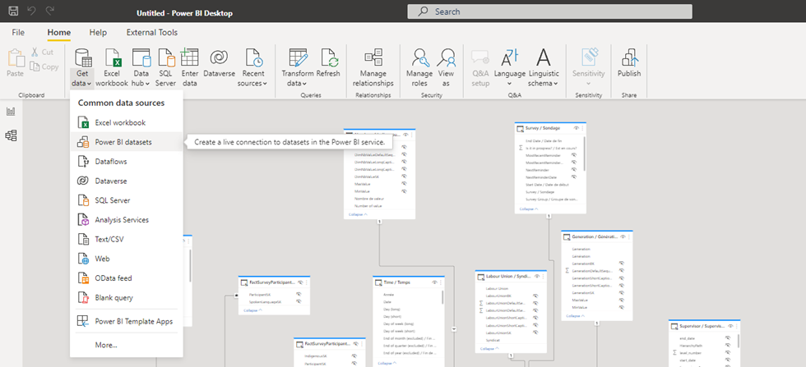Screen dimensions: 806x367
Task: Select Dataflows from the data sources list
Action: tap(127, 161)
